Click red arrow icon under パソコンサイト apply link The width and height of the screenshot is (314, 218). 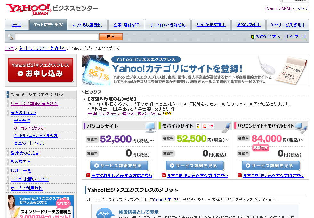(88, 175)
